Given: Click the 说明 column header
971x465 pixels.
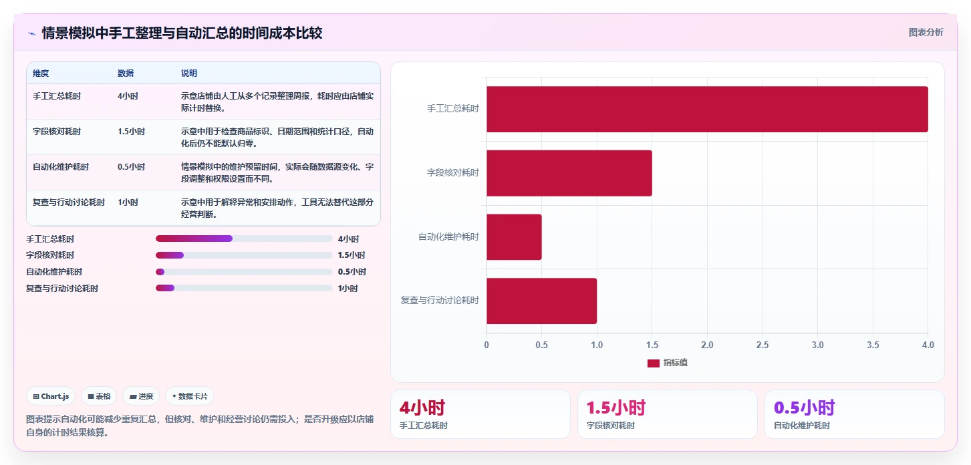Looking at the screenshot, I should (189, 73).
